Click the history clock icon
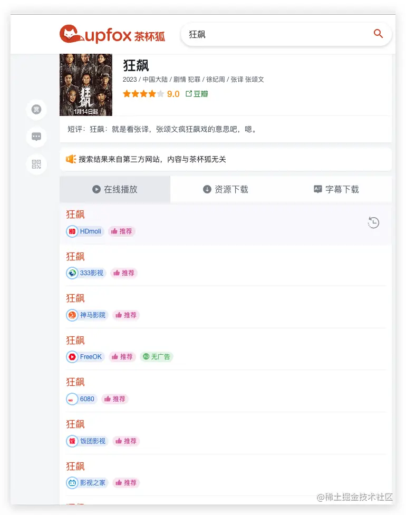Image resolution: width=406 pixels, height=515 pixels. point(373,222)
